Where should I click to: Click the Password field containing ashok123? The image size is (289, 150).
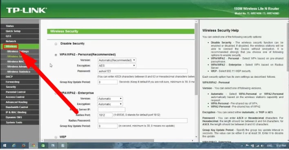[x=142, y=71]
